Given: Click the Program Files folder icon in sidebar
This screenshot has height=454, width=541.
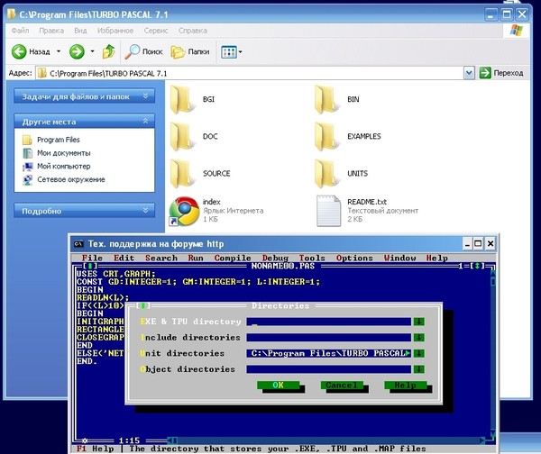Looking at the screenshot, I should 27,140.
